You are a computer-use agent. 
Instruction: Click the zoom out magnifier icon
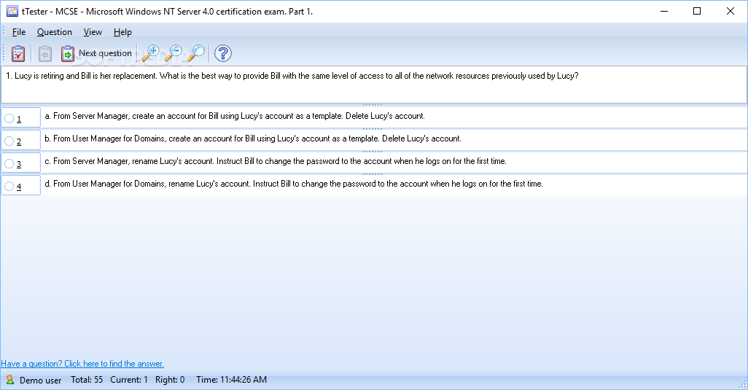pyautogui.click(x=174, y=53)
